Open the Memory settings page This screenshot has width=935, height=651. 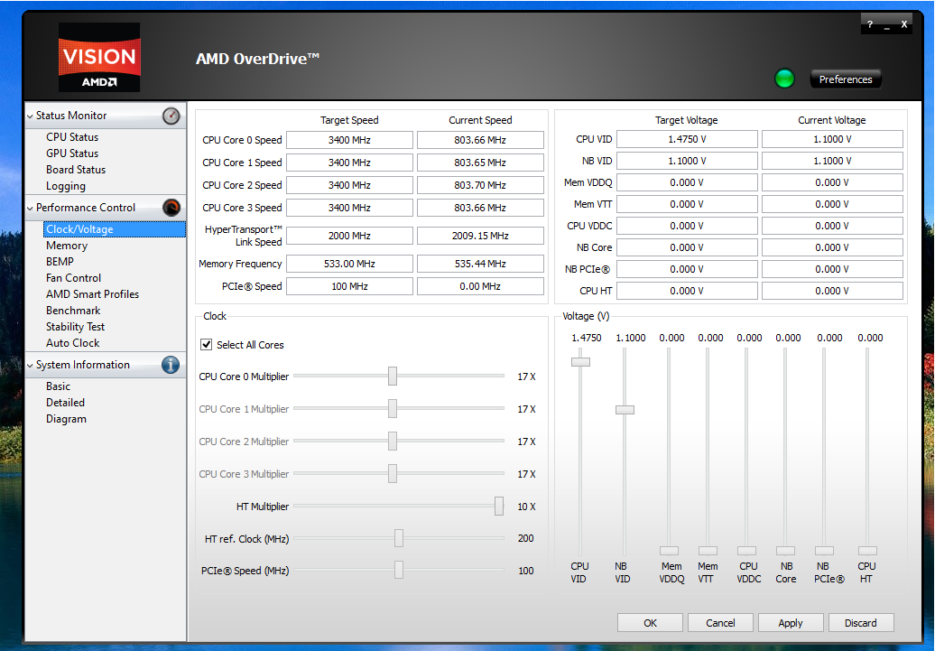pos(67,246)
